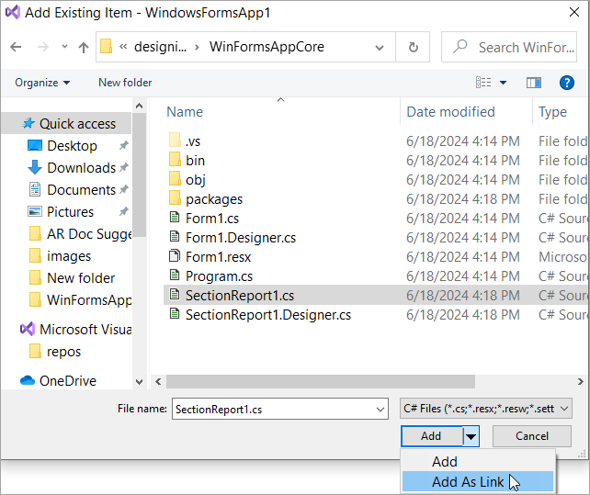Change view layout icon
590x495 pixels.
[483, 82]
